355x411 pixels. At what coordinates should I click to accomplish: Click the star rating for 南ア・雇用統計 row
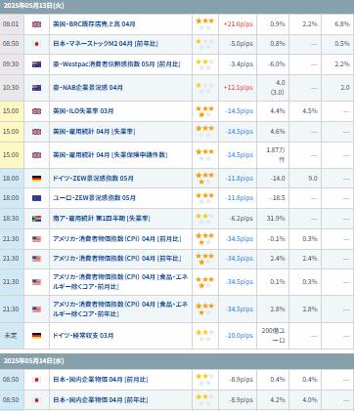click(x=204, y=219)
